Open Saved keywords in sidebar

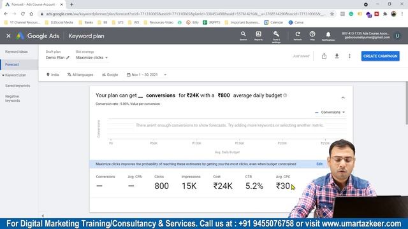(17, 86)
